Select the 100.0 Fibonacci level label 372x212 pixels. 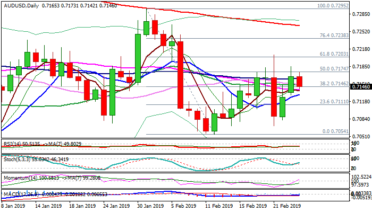point(331,6)
